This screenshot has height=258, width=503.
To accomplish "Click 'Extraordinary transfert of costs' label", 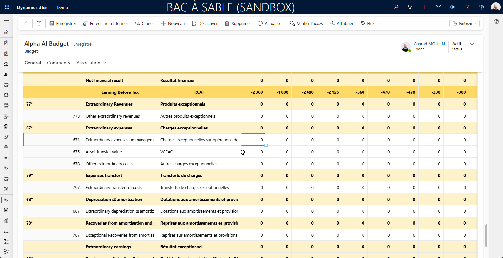I will pos(114,188).
